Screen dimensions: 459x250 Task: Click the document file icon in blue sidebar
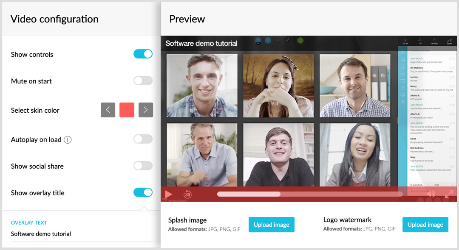tap(403, 88)
